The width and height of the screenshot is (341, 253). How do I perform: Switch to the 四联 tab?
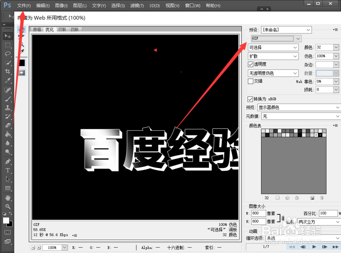pyautogui.click(x=75, y=30)
